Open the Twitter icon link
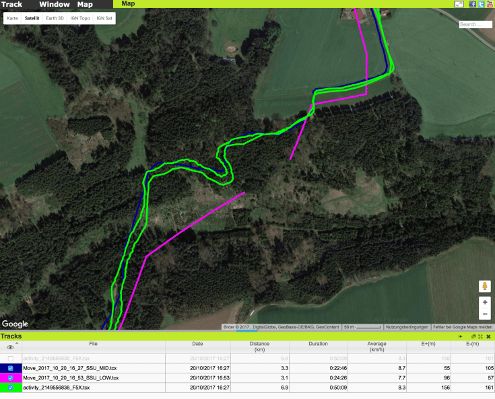 click(x=481, y=4)
